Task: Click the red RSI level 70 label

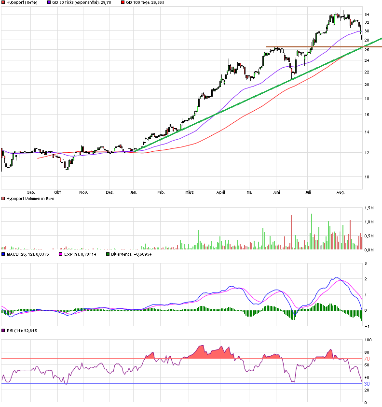Action: (367, 359)
